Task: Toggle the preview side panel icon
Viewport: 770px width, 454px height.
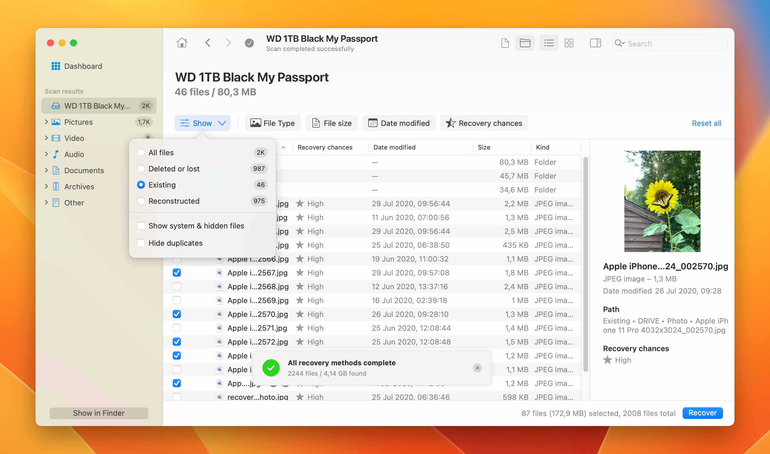Action: 595,43
